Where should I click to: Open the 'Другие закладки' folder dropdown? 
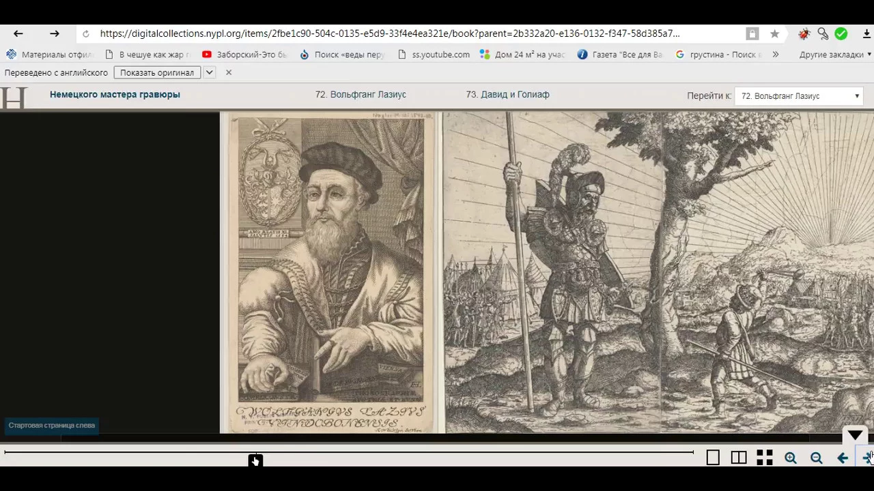(x=835, y=55)
